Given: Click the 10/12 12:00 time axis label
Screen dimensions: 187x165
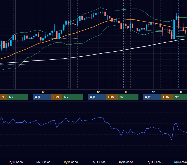Looking at the screenshot, I should (x=98, y=162).
